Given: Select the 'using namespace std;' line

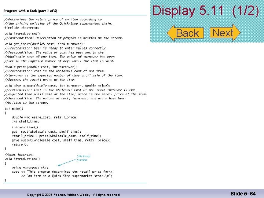Looking at the screenshot, I should (x=30, y=167).
